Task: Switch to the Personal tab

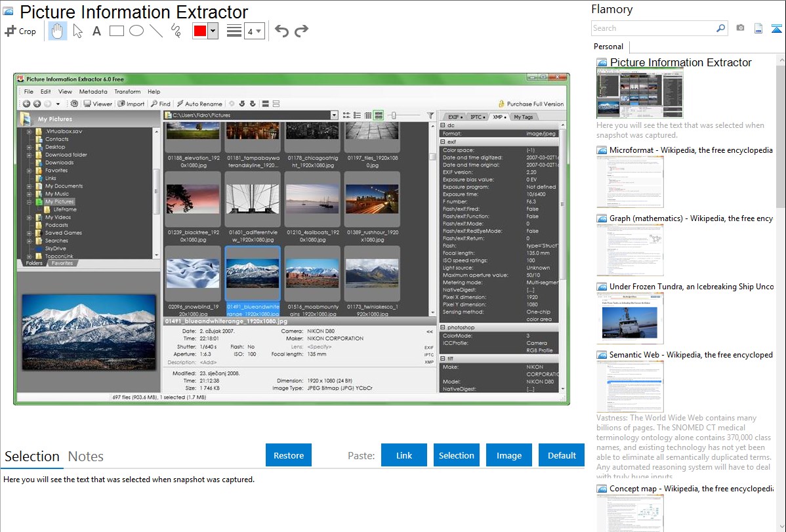Action: tap(609, 47)
